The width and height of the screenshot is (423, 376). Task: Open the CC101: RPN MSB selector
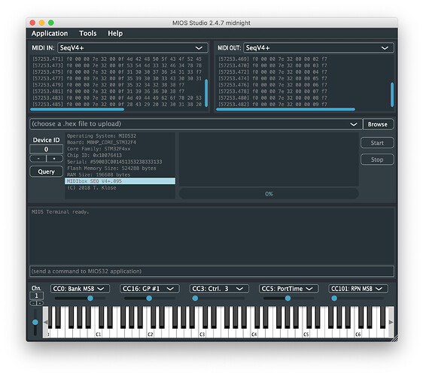[358, 289]
